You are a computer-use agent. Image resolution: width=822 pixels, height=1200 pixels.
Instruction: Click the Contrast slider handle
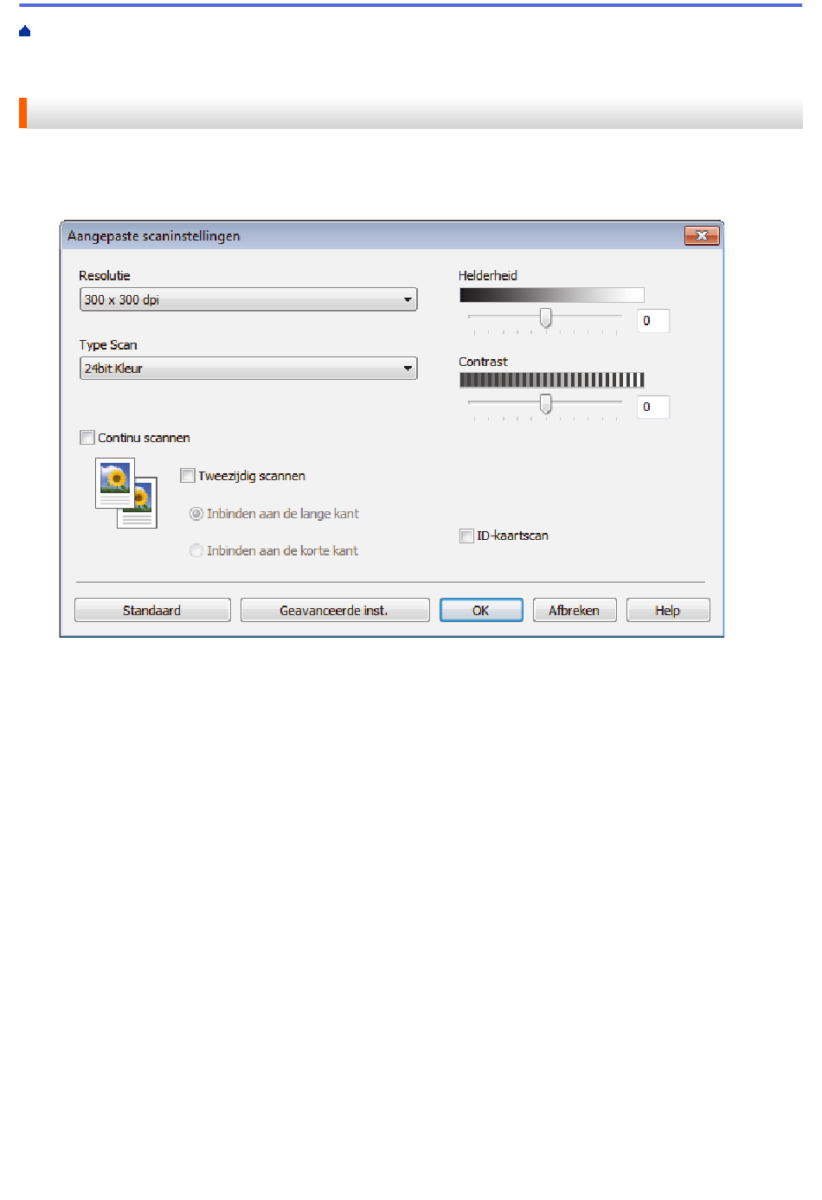tap(546, 403)
